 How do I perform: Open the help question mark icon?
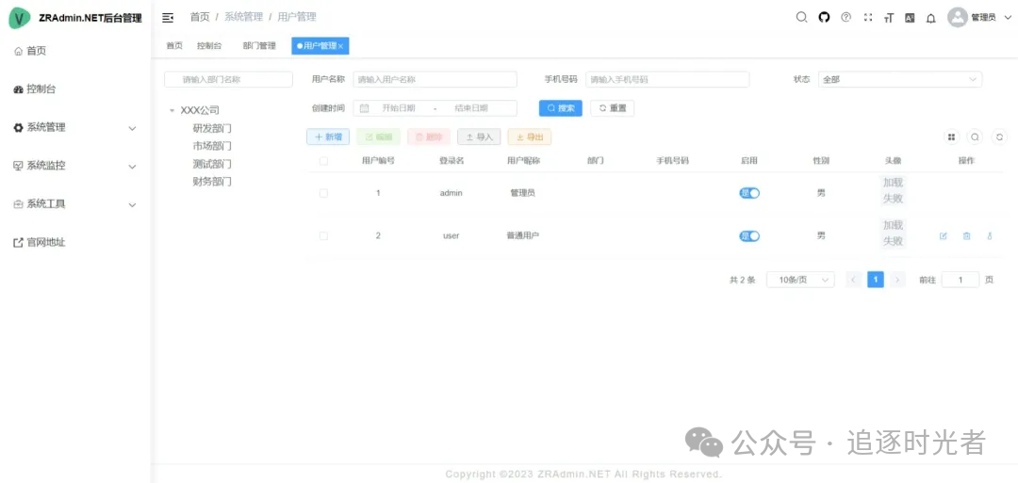(846, 18)
